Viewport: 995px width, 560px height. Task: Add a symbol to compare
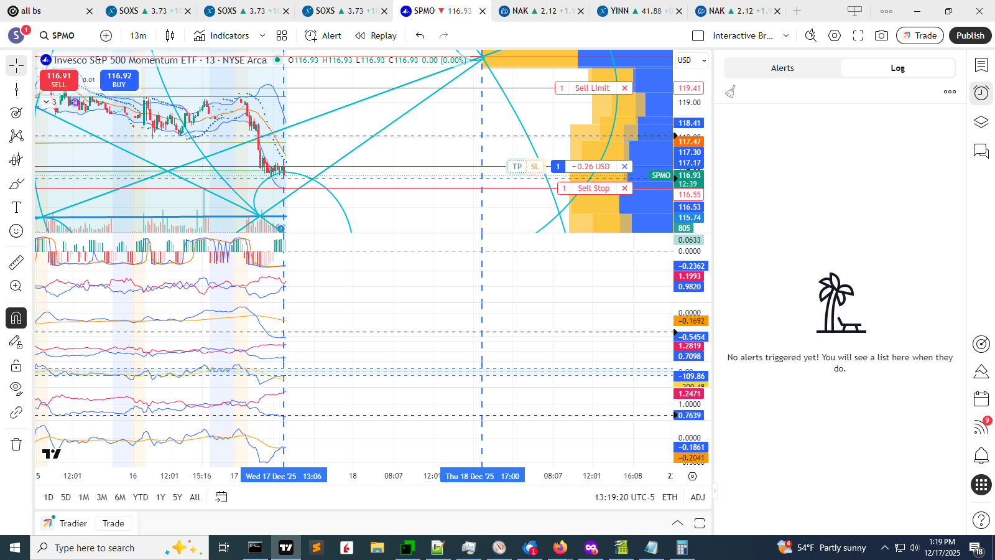point(106,35)
